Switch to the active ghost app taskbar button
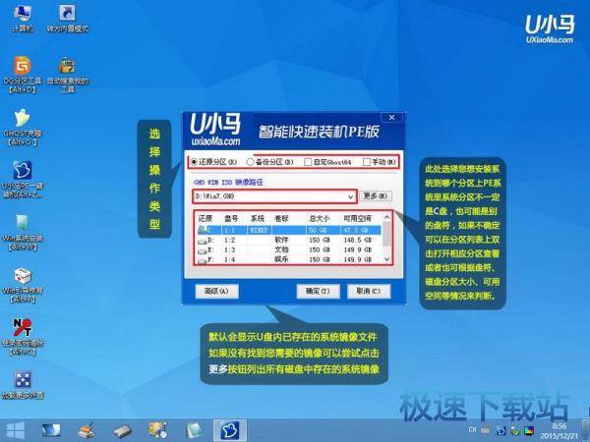 pos(229,430)
